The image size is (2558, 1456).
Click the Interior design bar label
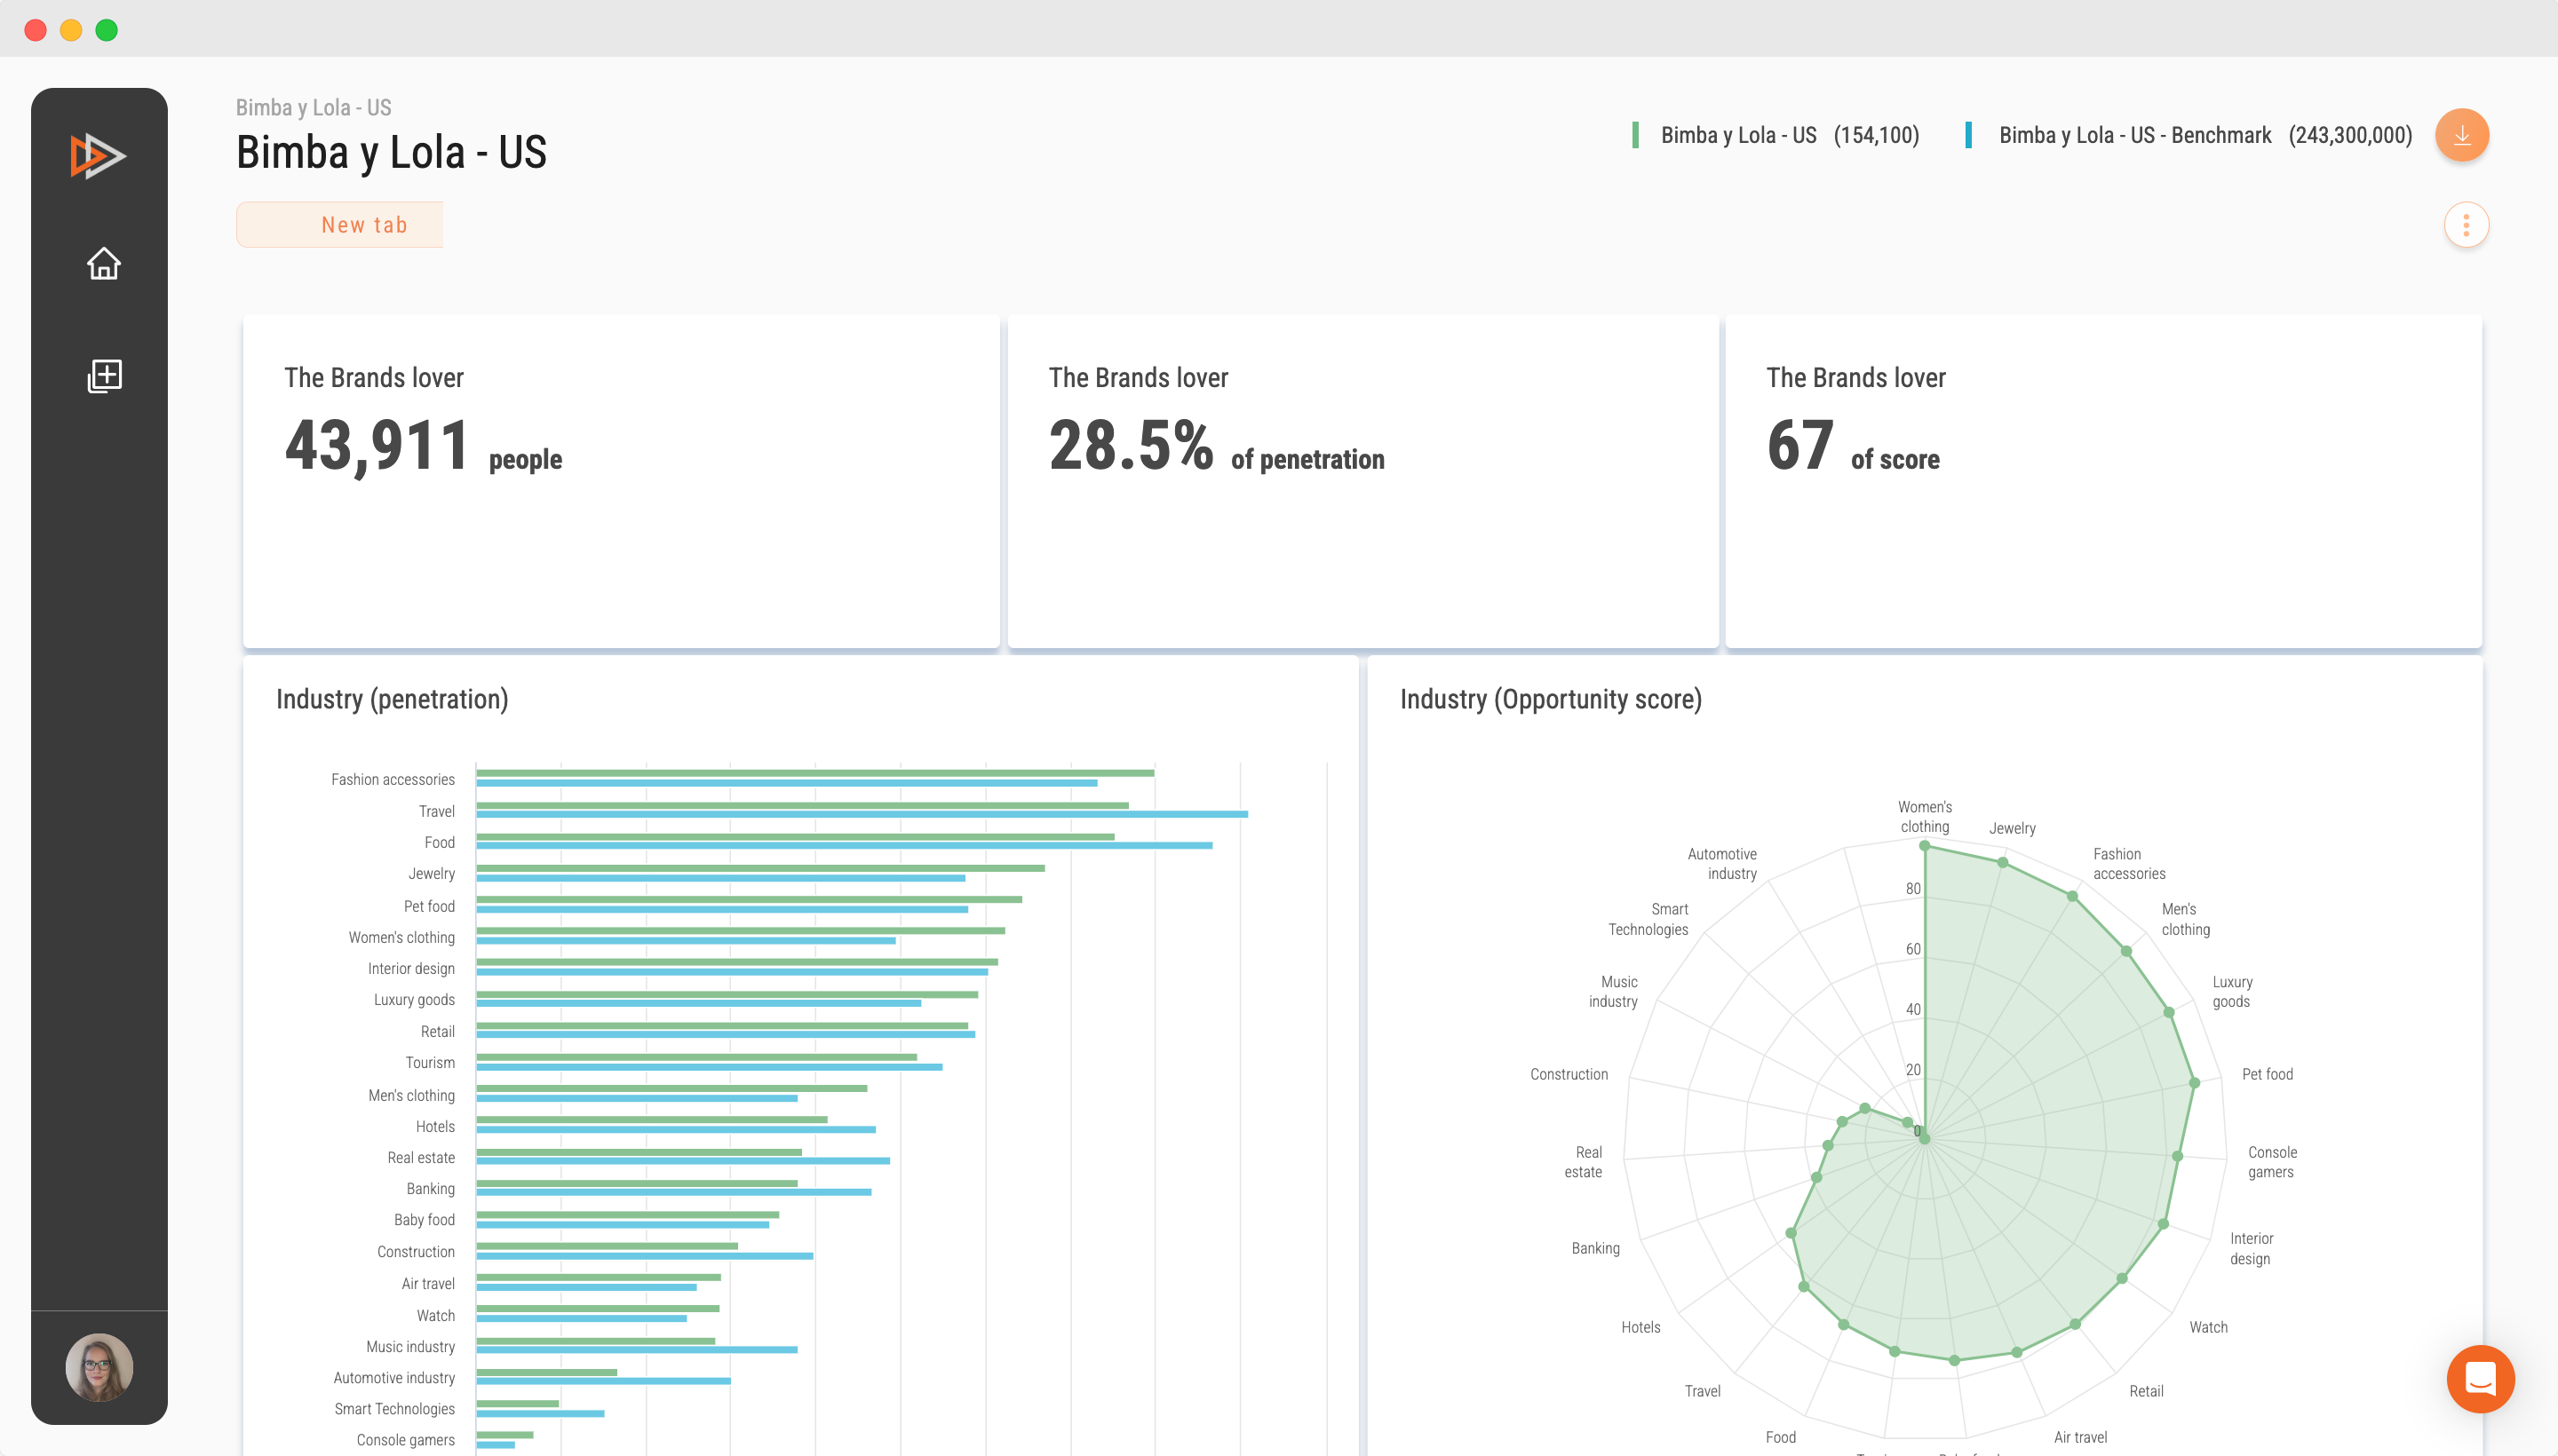tap(411, 968)
